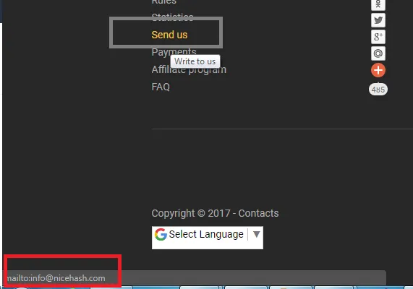Viewport: 413px width, 289px height.
Task: Open more share options orange plus
Action: [x=378, y=70]
